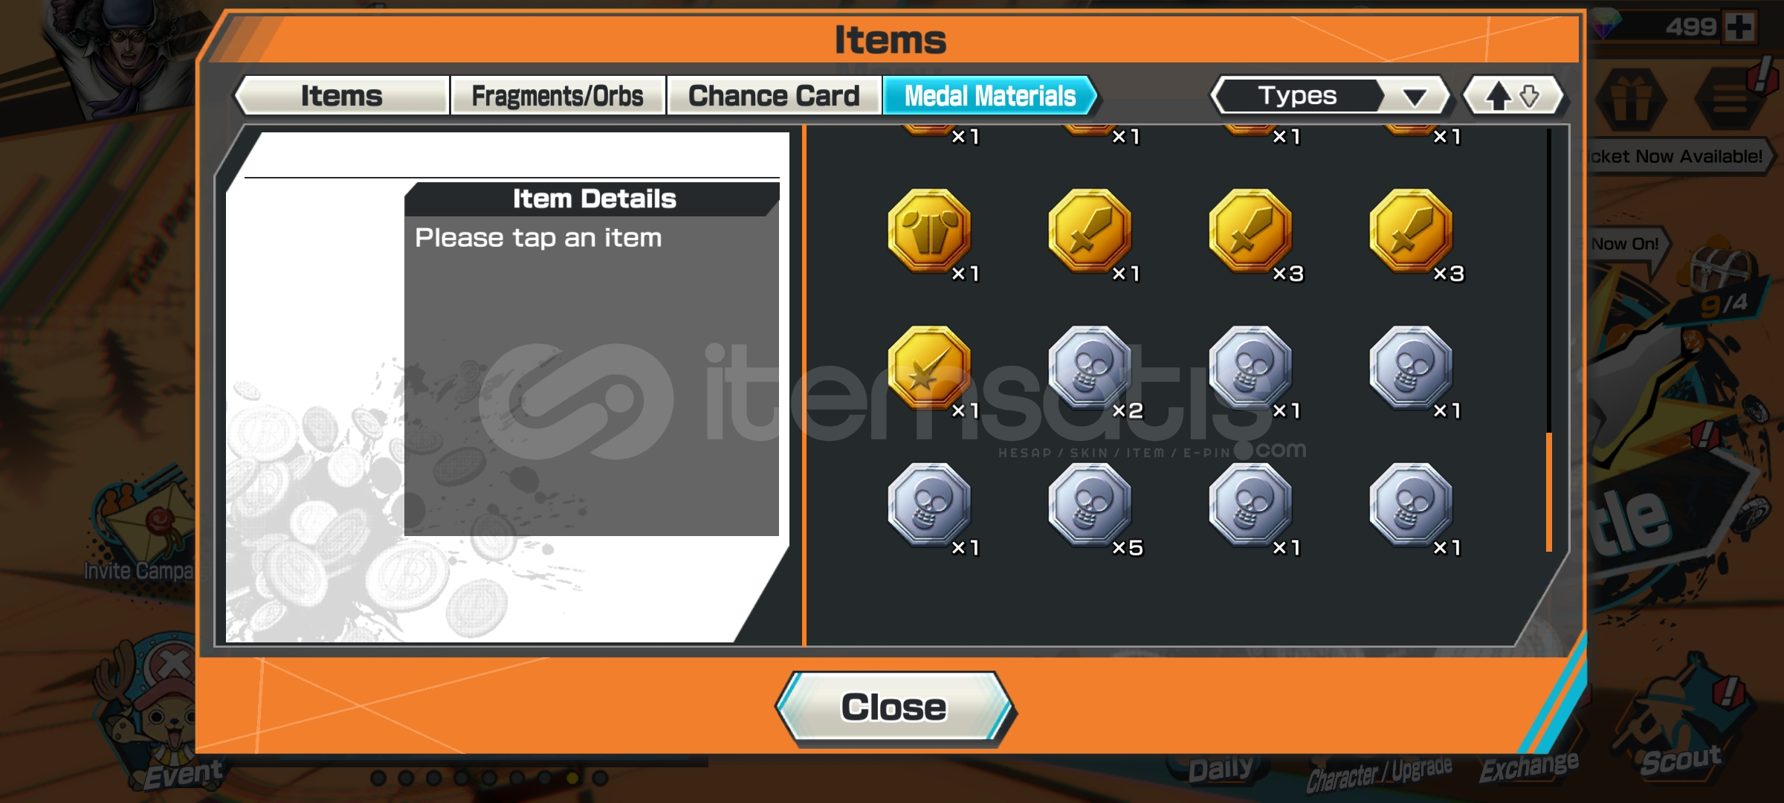Tap the gold sword medal with x1

click(1090, 231)
